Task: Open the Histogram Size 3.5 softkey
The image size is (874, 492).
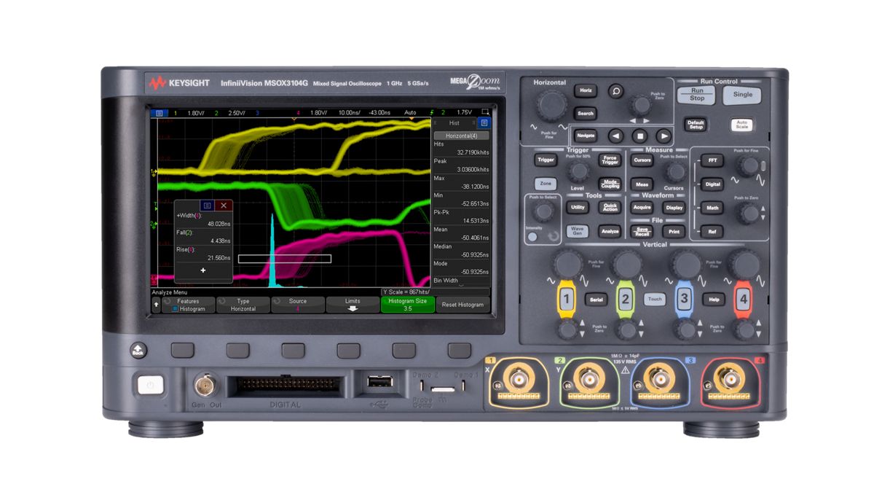Action: click(407, 305)
